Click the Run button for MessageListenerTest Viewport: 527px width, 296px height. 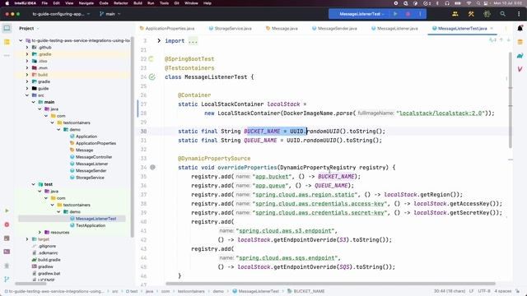(395, 14)
